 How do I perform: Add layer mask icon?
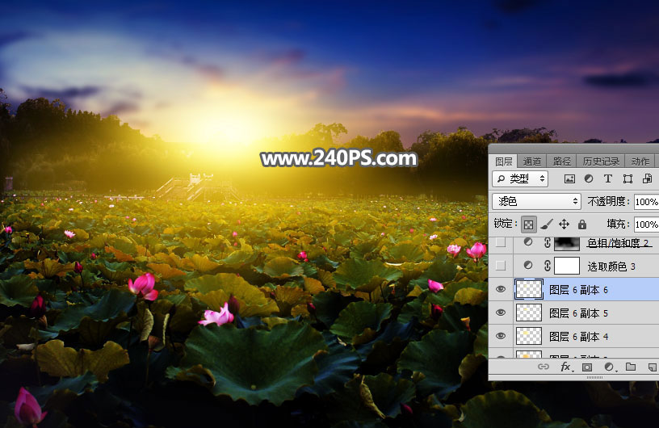(x=587, y=367)
